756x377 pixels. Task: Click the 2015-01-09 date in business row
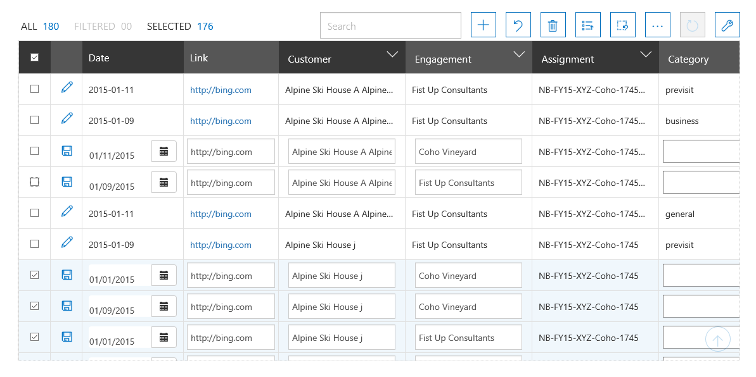pos(112,121)
